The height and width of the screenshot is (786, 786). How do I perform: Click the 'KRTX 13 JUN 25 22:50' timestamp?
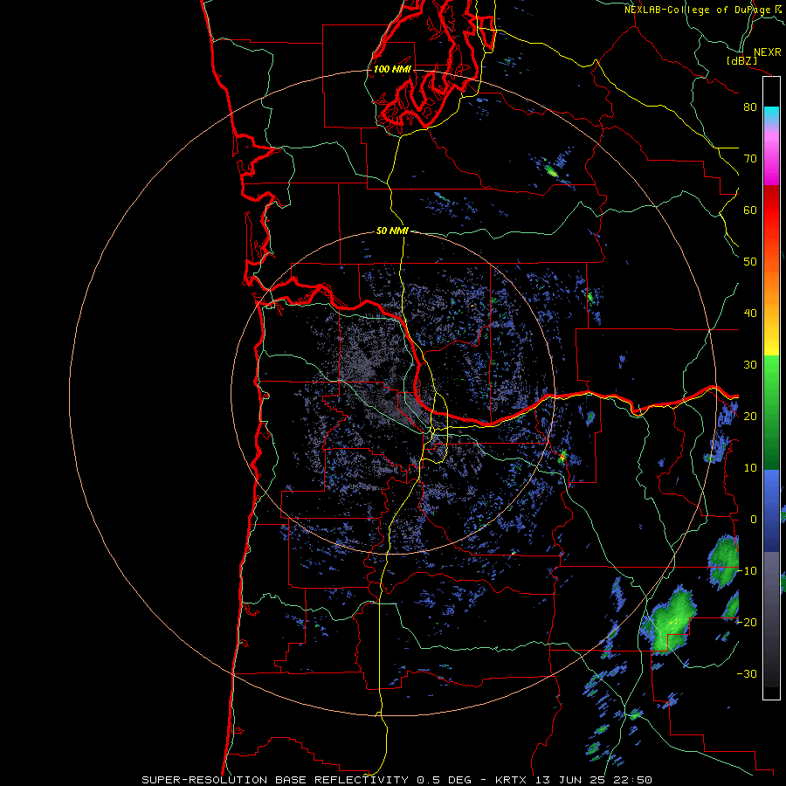pos(574,780)
